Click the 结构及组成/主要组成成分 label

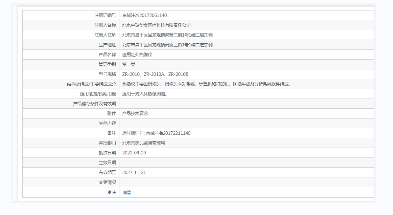(x=91, y=84)
